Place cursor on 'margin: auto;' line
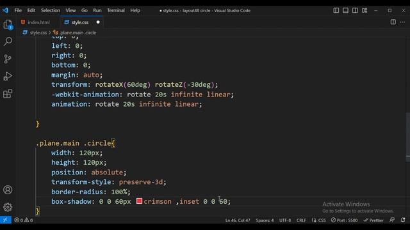This screenshot has height=230, width=410. tap(77, 75)
